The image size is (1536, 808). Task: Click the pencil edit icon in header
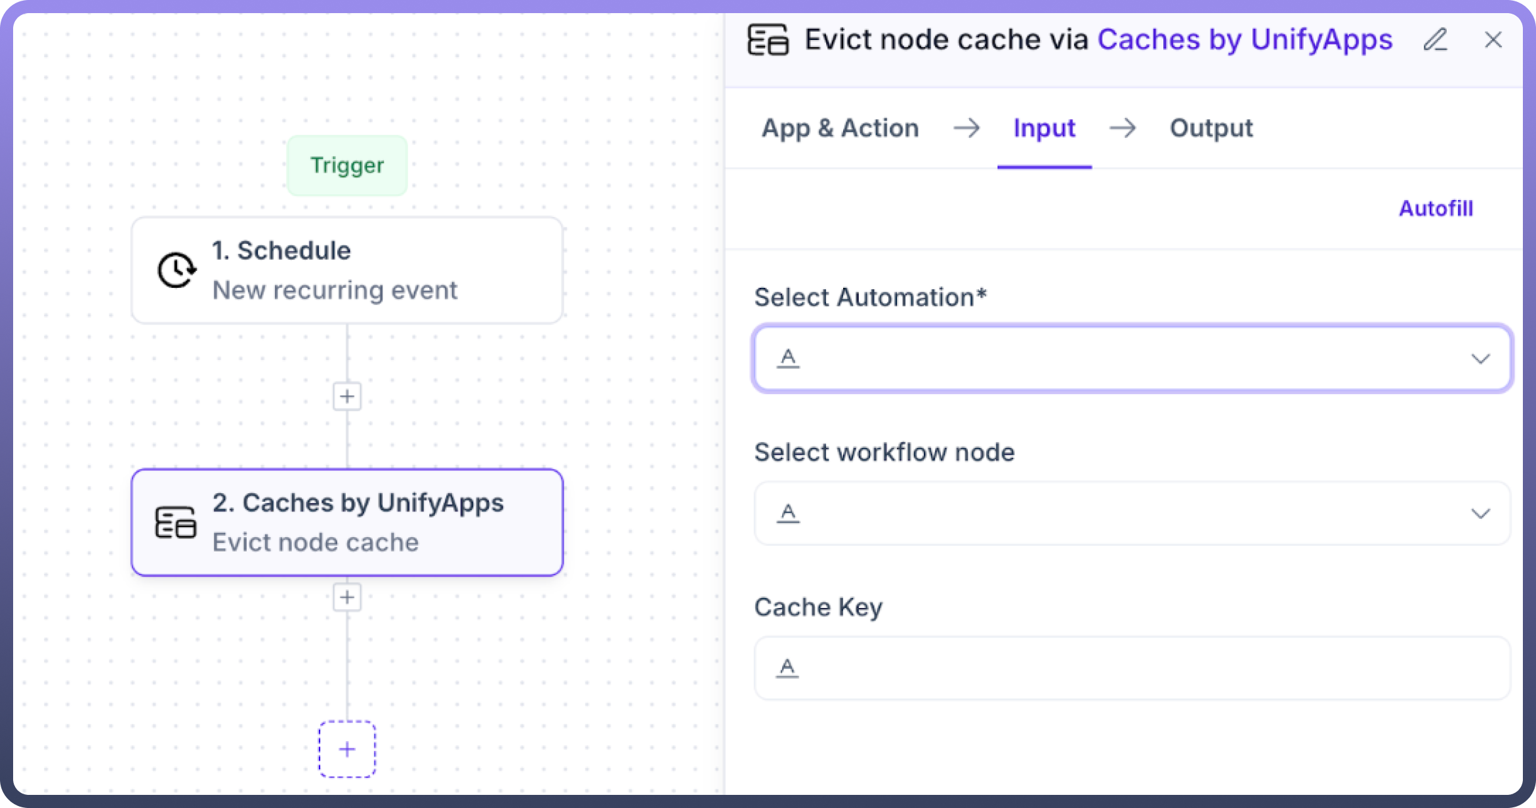coord(1435,40)
